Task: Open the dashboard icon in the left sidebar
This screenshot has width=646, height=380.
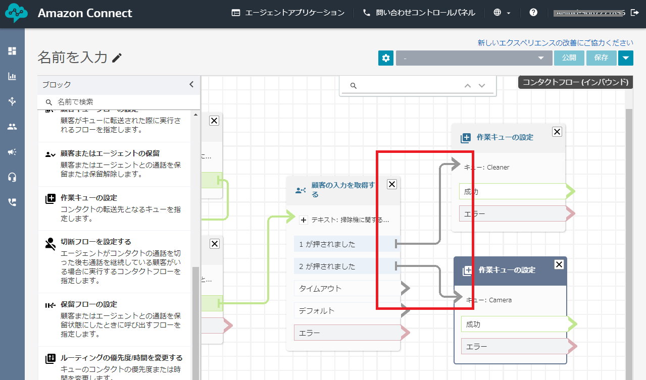Action: click(x=12, y=51)
